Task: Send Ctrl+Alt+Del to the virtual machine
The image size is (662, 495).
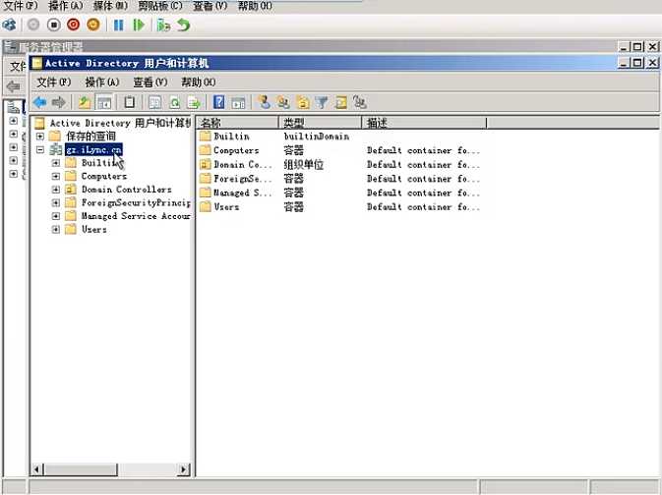Action: click(9, 25)
